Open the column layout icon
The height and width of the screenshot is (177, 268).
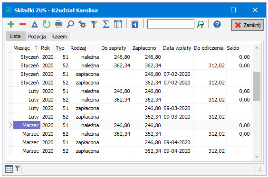[x=118, y=24]
